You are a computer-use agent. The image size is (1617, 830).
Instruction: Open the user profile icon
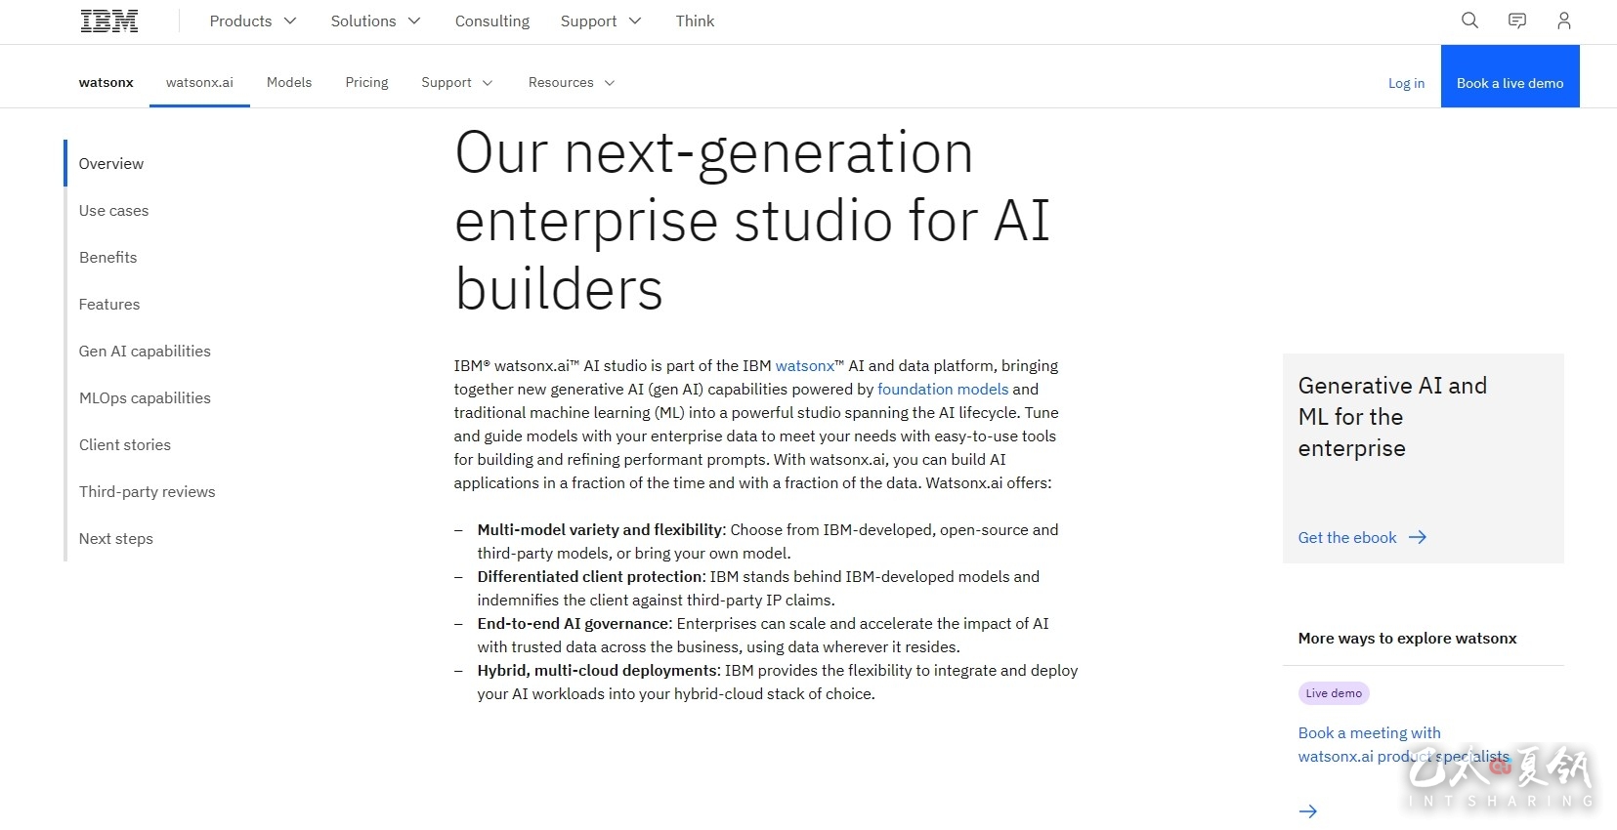tap(1563, 21)
